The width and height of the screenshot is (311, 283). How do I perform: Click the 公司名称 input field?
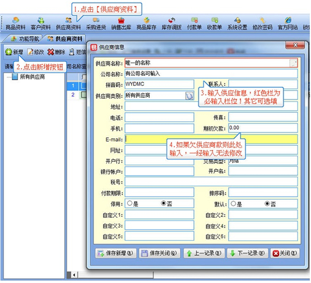tap(211, 73)
